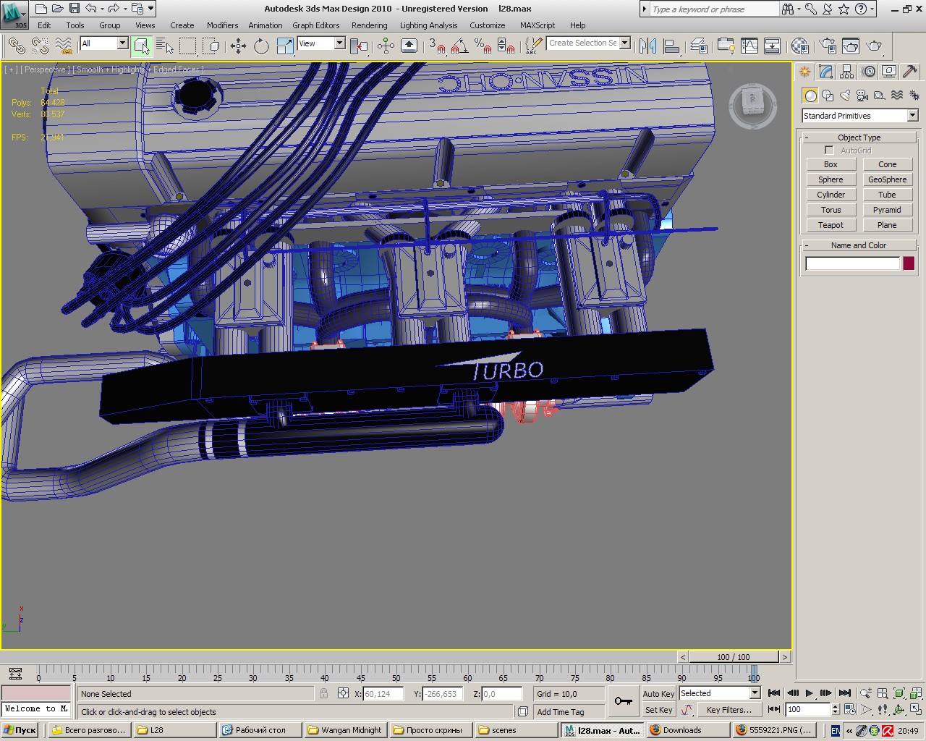Select the Select and Link tool
The image size is (926, 741).
[16, 46]
